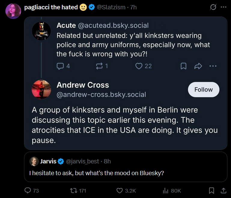Share the post via the share icon
This screenshot has width=231, height=198.
click(223, 190)
